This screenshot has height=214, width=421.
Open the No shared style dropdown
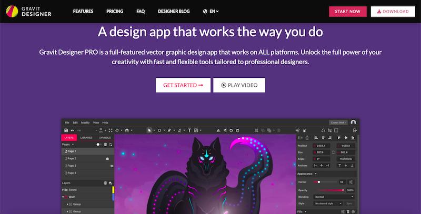(328, 203)
